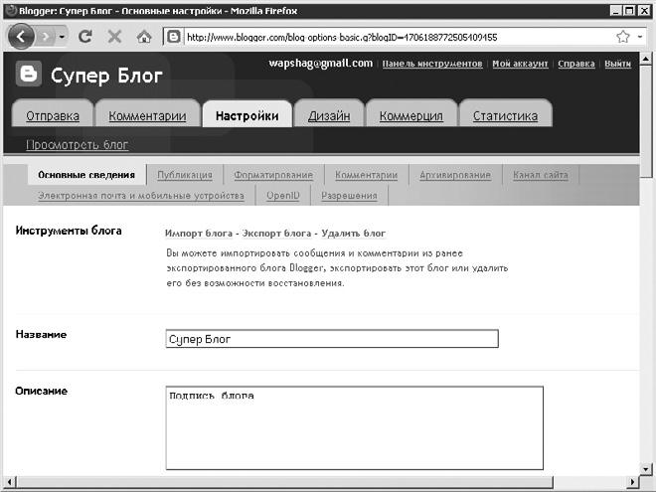
Task: Open the Мой аккаунт link
Action: point(520,64)
